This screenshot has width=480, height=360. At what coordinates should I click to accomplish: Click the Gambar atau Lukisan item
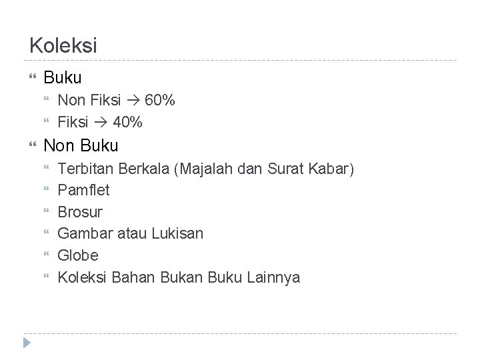coord(131,233)
